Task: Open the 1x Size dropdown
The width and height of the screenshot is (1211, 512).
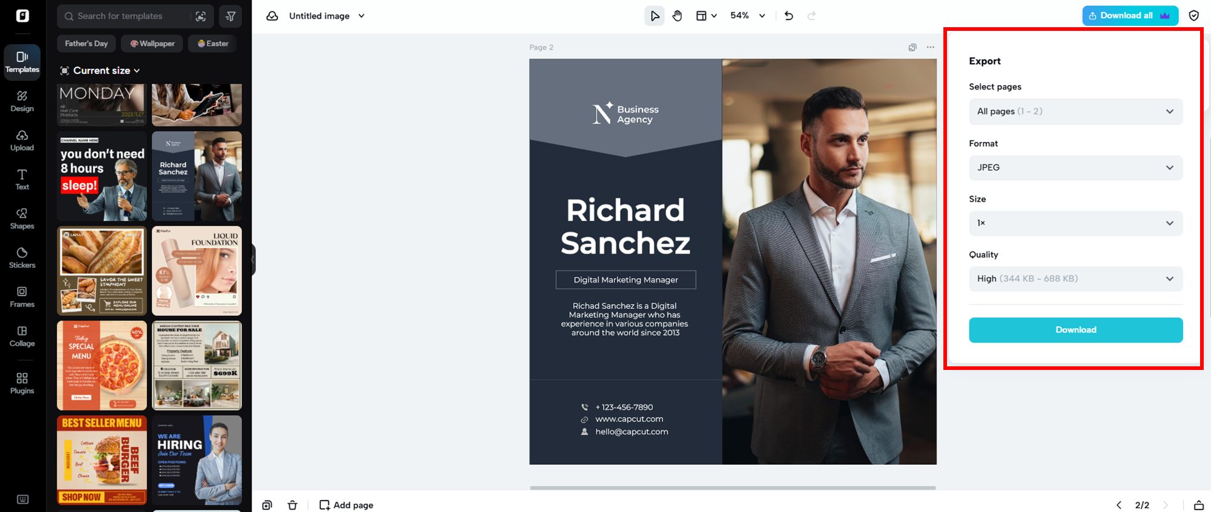Action: [1076, 223]
